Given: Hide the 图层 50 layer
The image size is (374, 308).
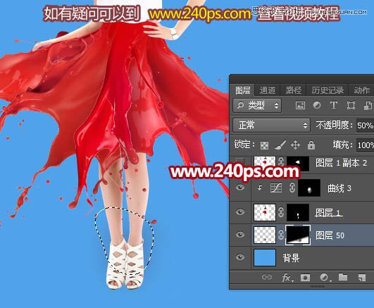Looking at the screenshot, I should [240, 235].
